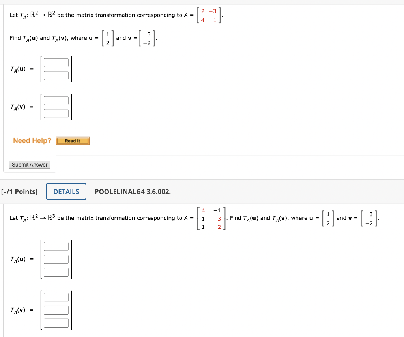The width and height of the screenshot is (404, 337).
Task: Open the DETAILS panel for problem 3.6.002
Action: tap(66, 191)
